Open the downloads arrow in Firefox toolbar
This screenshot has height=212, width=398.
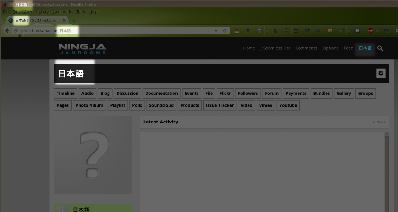(x=248, y=31)
